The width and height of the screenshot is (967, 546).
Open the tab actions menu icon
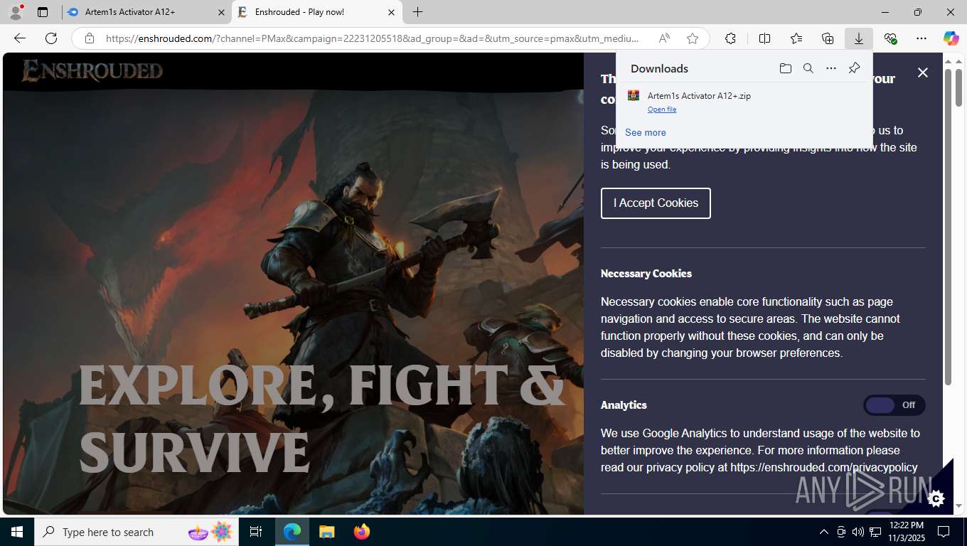[43, 12]
